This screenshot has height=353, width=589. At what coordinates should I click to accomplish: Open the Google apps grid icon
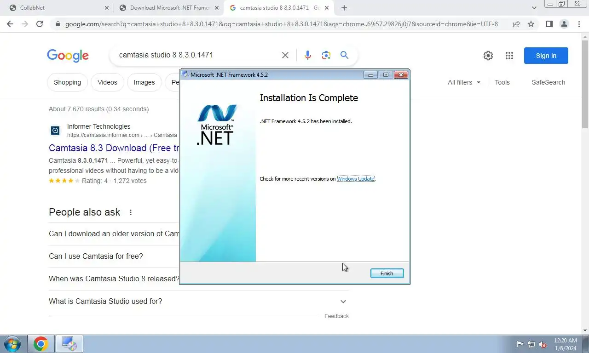pyautogui.click(x=509, y=56)
